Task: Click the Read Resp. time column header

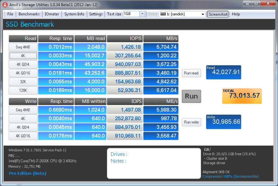Action: (56, 38)
